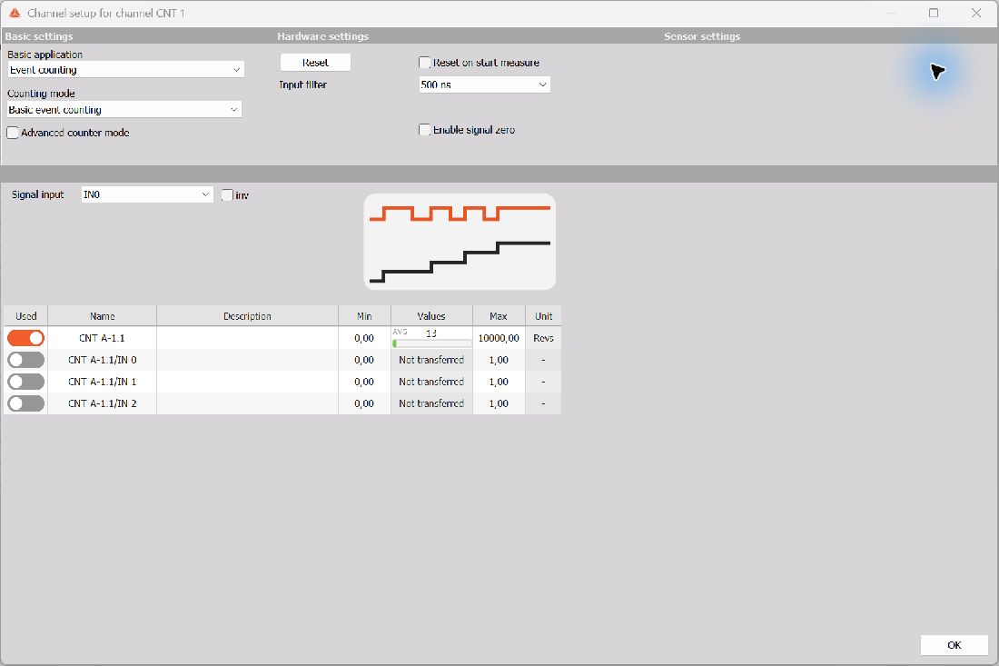The width and height of the screenshot is (999, 666).
Task: Enable Advanced counter mode checkbox
Action: coord(13,133)
